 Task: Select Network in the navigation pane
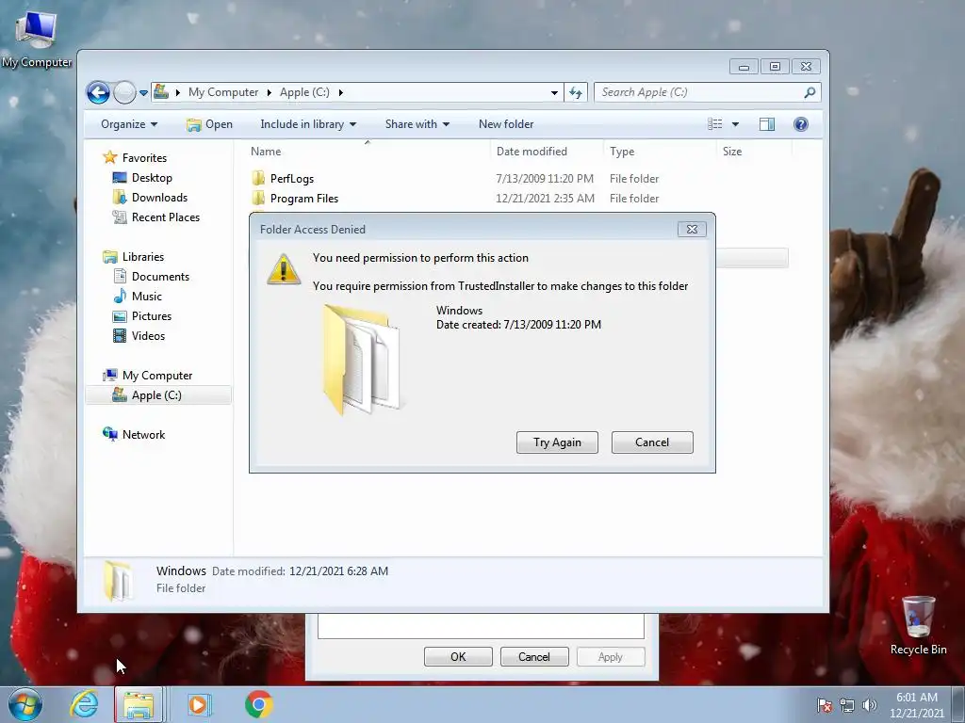(134, 435)
